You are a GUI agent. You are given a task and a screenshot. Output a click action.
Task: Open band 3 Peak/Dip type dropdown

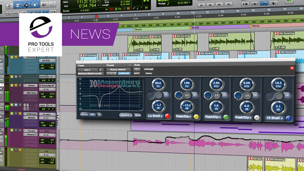pyautogui.click(x=213, y=117)
